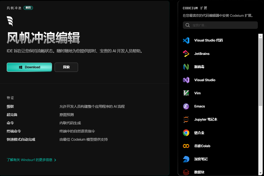Viewport: 264px width, 176px height.
Task: Click chevron arrow after Windsurf more info link
Action: coord(55,160)
